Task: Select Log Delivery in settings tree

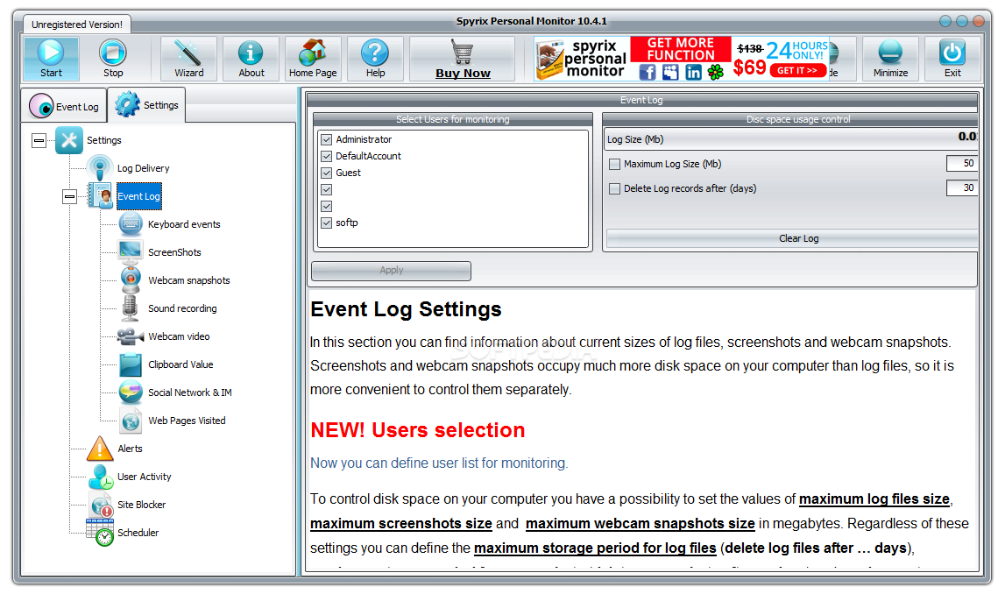Action: (143, 168)
